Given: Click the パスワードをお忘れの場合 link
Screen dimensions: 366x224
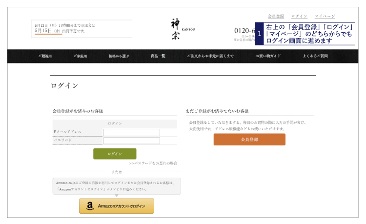Looking at the screenshot, I should (x=153, y=163).
